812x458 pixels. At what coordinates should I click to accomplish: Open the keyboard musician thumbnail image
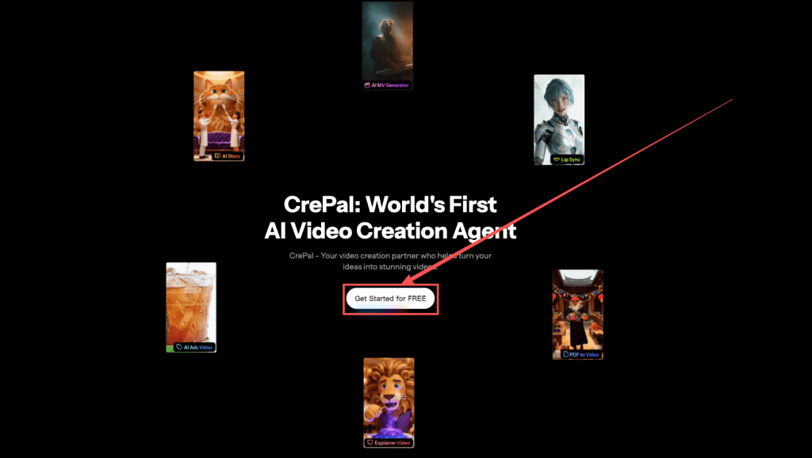point(387,40)
